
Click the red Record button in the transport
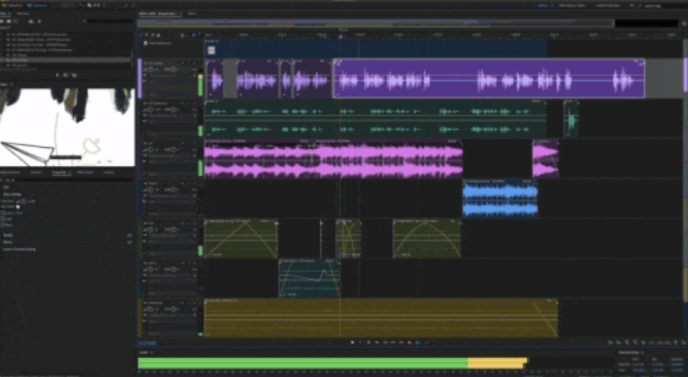click(410, 342)
